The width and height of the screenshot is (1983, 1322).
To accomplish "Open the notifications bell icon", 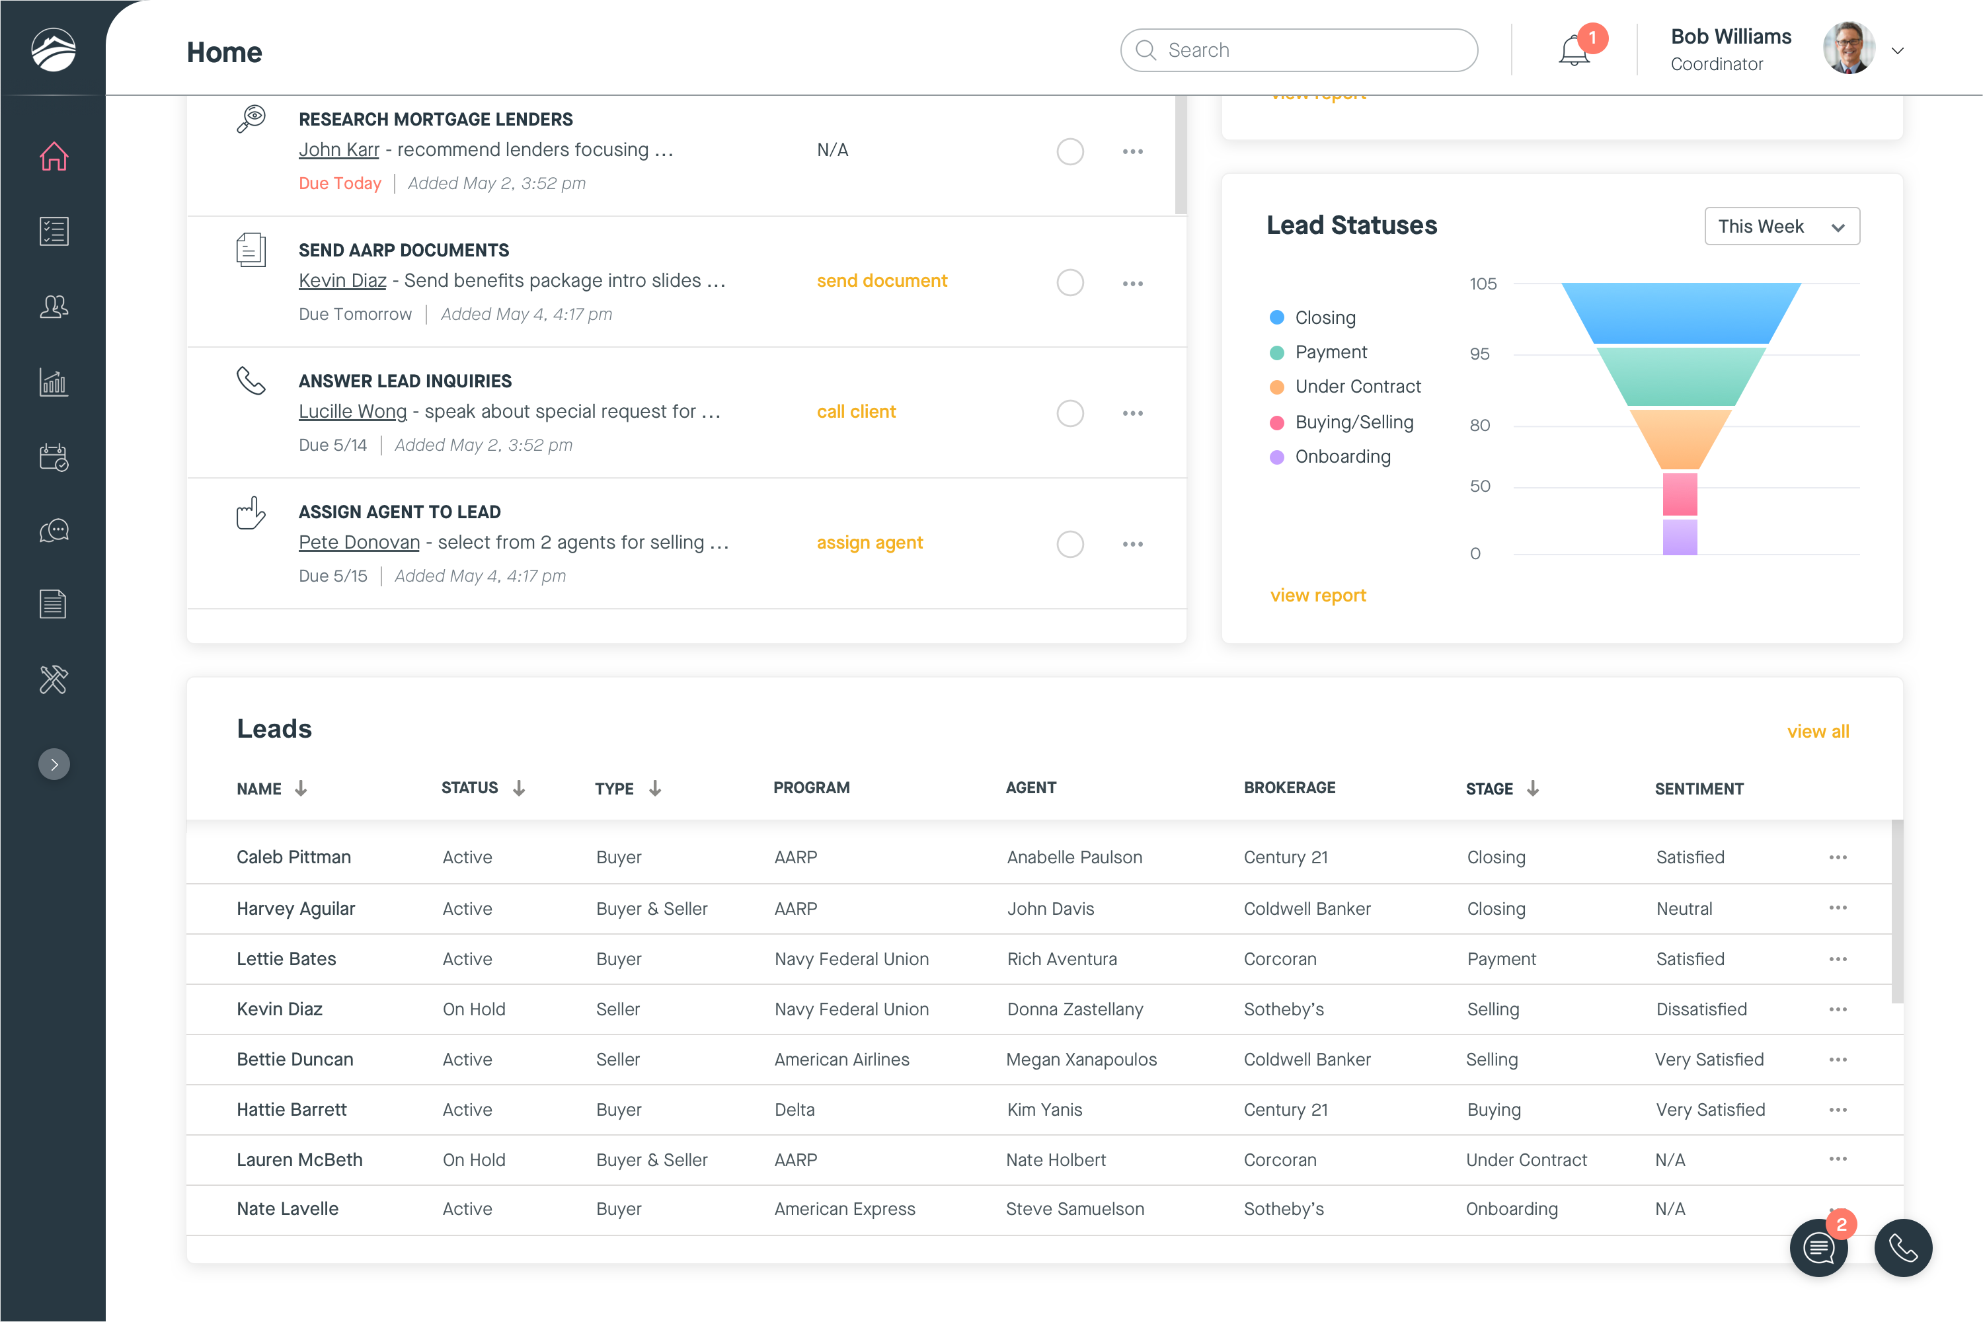I will coord(1573,51).
